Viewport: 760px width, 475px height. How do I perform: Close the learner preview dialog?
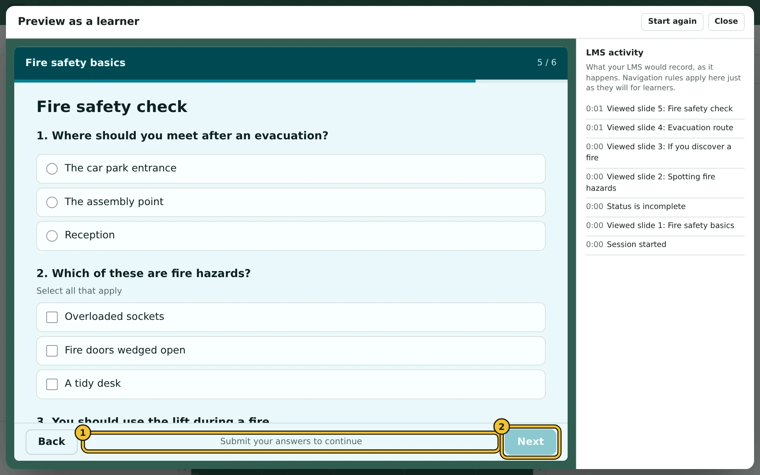coord(726,22)
